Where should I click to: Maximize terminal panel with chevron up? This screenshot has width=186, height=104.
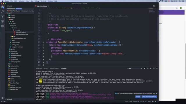(154, 68)
